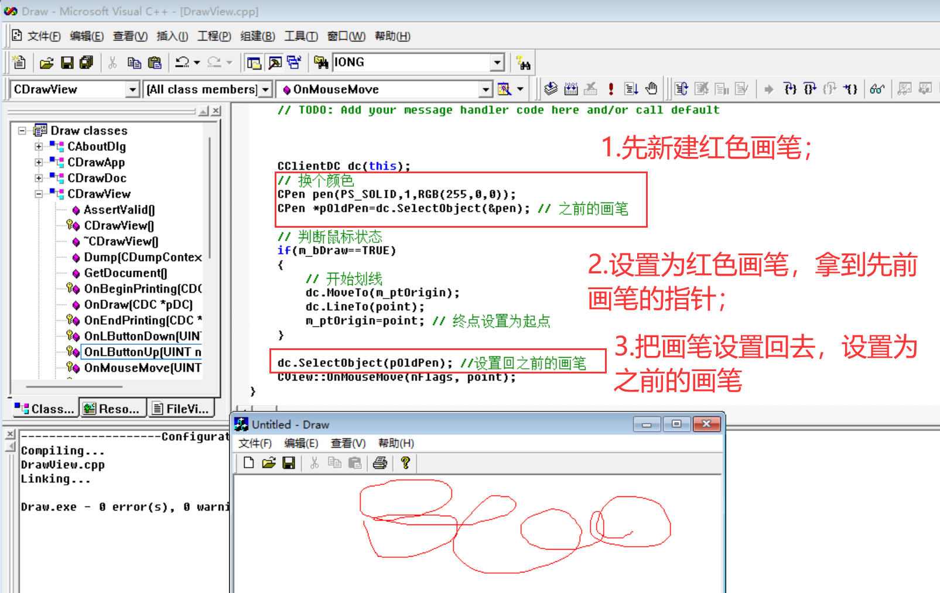Screen dimensions: 940x593
Task: Open the All class members filter dropdown
Action: tap(265, 89)
